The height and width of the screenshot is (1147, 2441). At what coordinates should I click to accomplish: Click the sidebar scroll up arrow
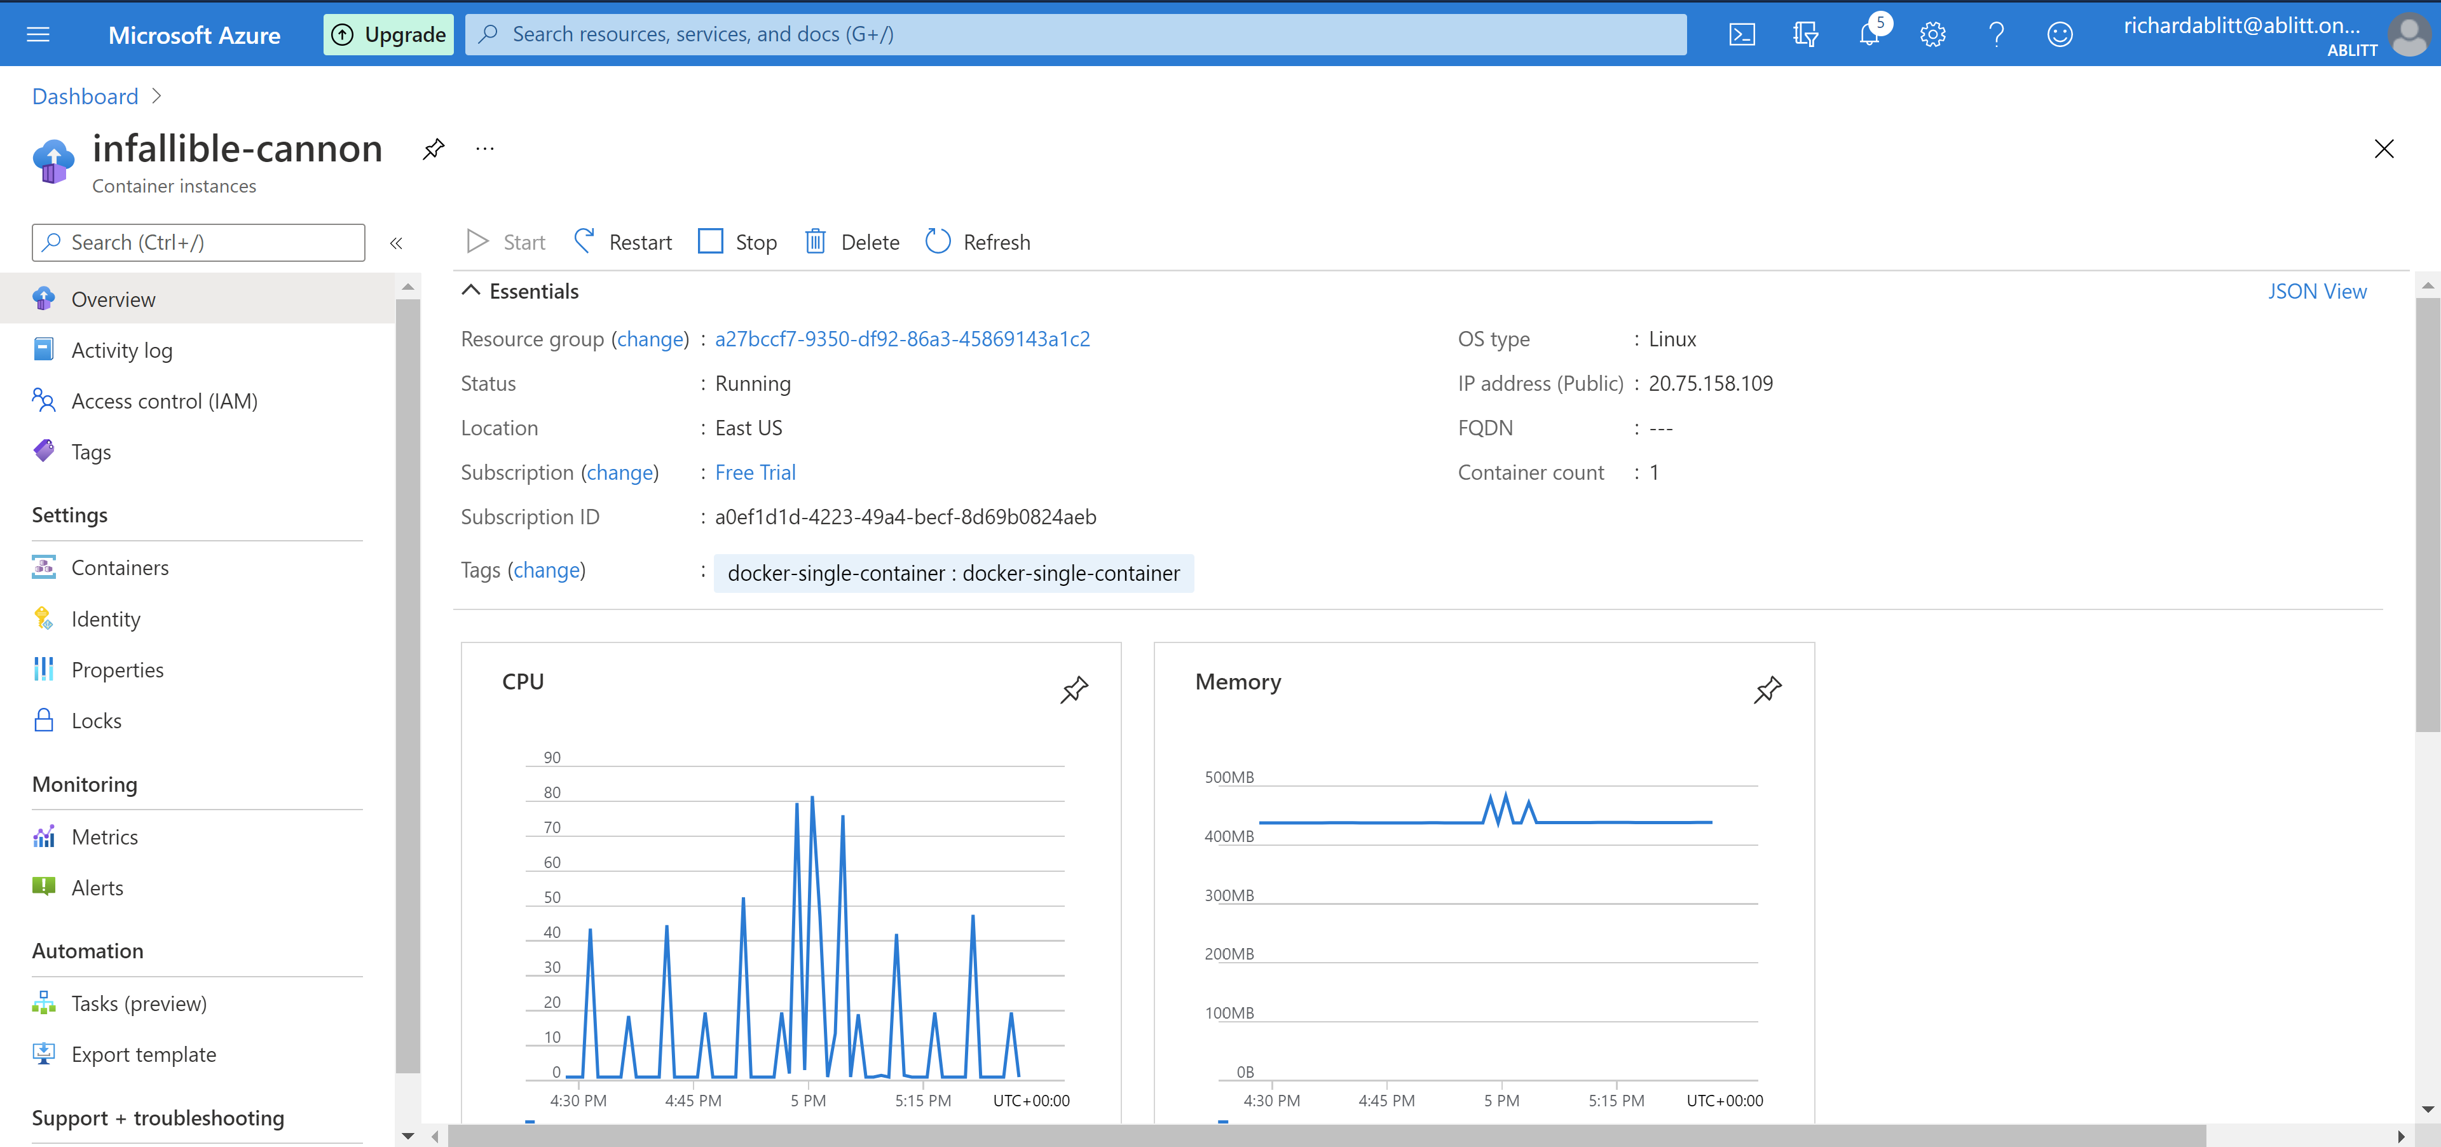[x=407, y=286]
